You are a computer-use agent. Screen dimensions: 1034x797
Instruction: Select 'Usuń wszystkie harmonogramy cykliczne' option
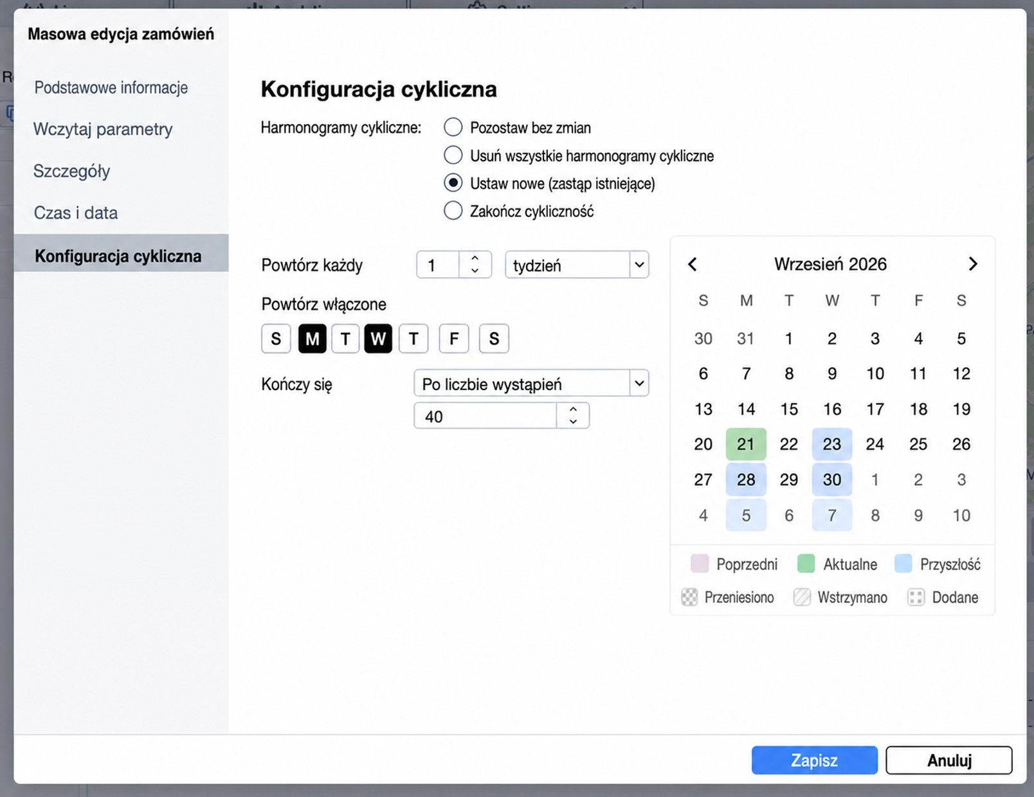453,155
